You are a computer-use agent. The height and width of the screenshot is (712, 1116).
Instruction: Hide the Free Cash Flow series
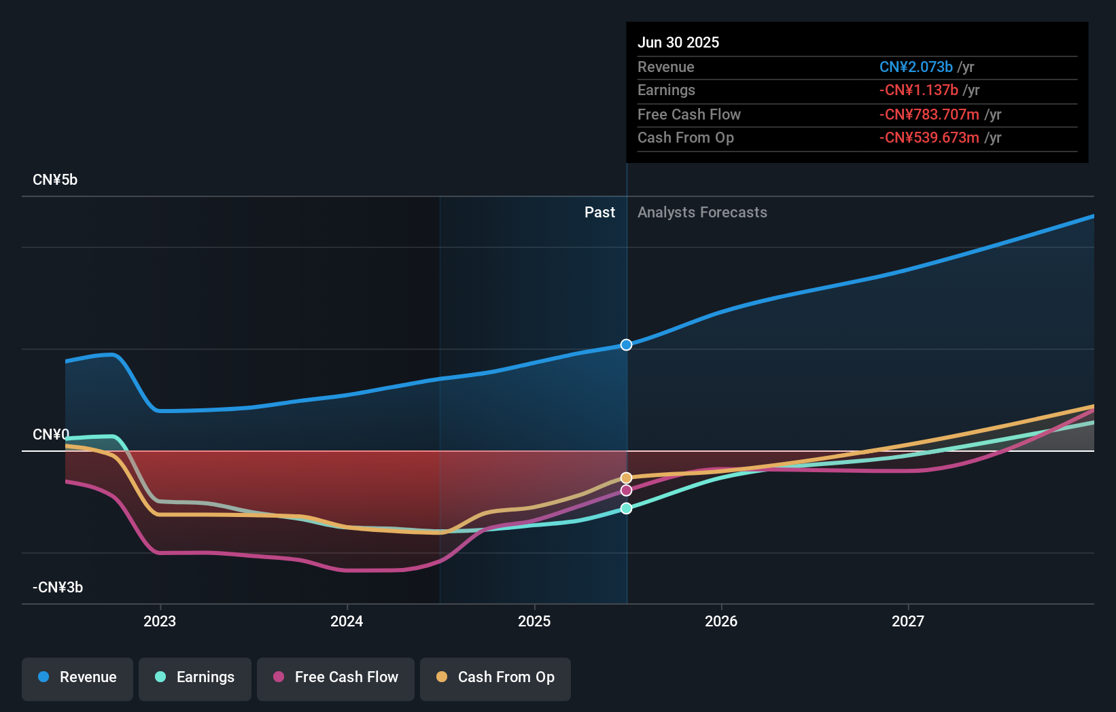click(x=335, y=679)
